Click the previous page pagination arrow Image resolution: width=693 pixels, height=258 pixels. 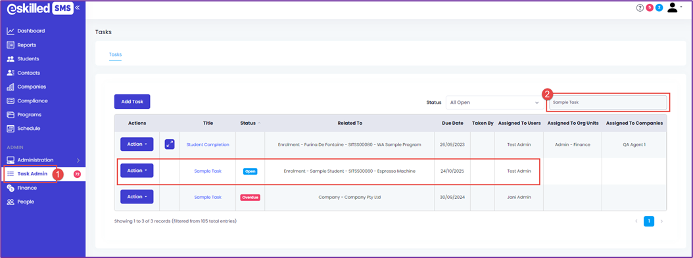click(x=636, y=221)
